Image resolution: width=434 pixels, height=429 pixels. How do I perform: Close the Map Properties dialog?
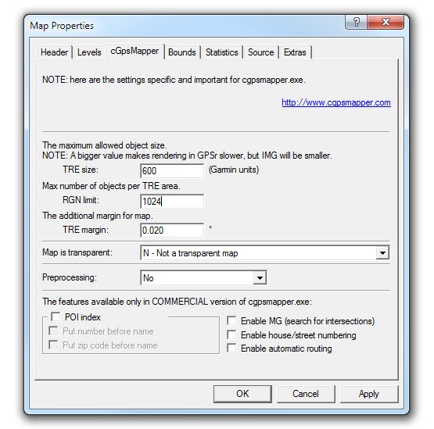pyautogui.click(x=386, y=22)
